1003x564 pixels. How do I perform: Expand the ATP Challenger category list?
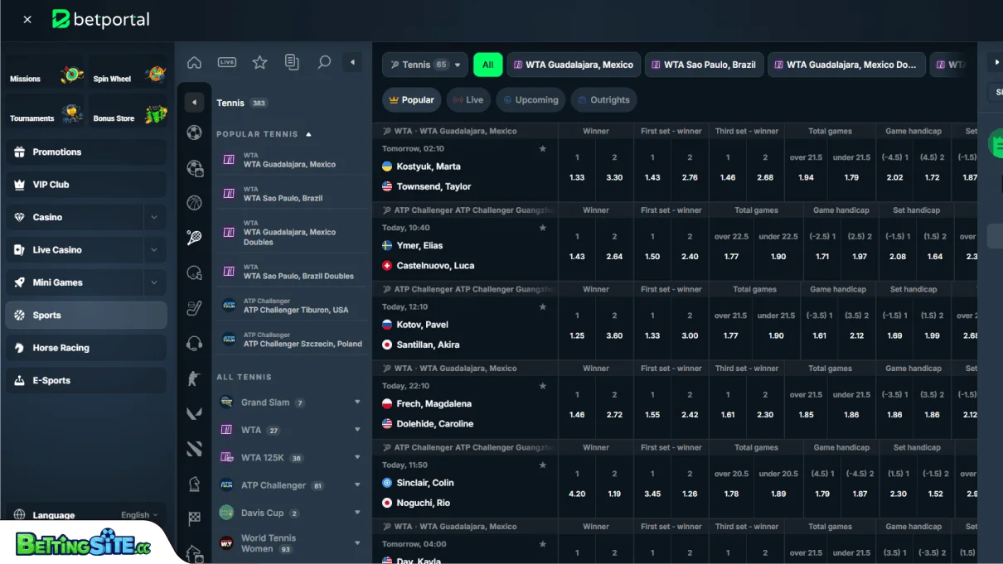(357, 485)
